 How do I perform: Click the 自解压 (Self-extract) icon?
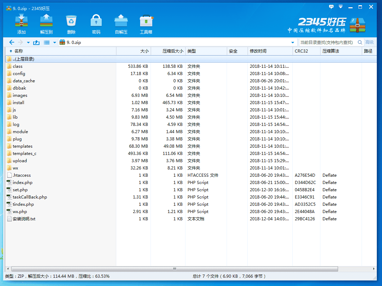(x=121, y=21)
